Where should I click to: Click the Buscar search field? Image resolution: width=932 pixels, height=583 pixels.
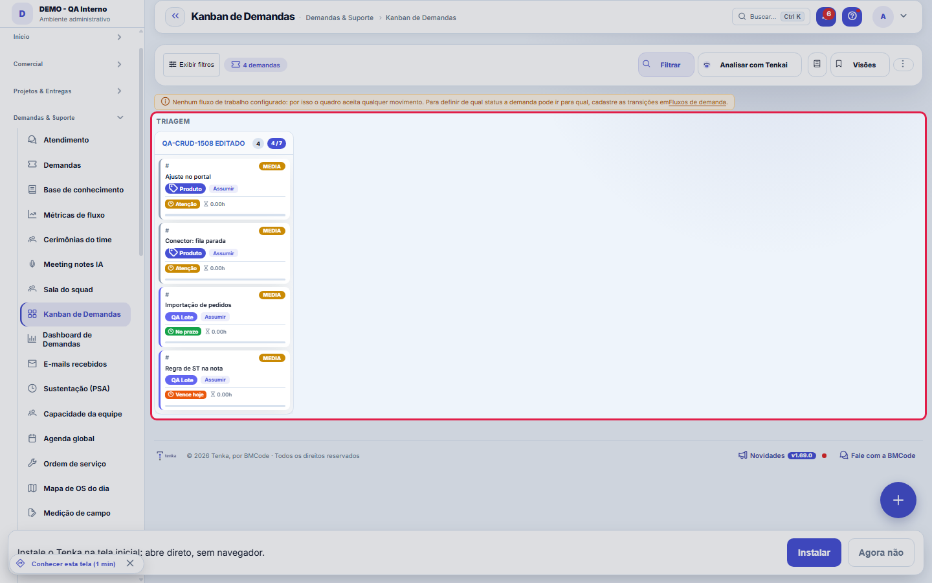[x=771, y=17]
